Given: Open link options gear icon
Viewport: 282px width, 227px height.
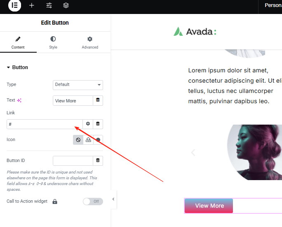Looking at the screenshot, I should [x=88, y=124].
